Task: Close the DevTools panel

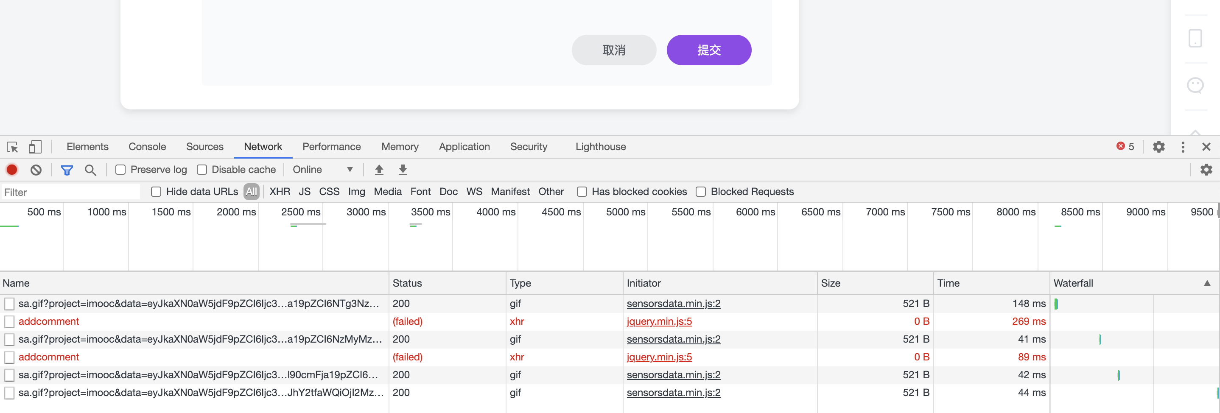Action: (x=1206, y=147)
